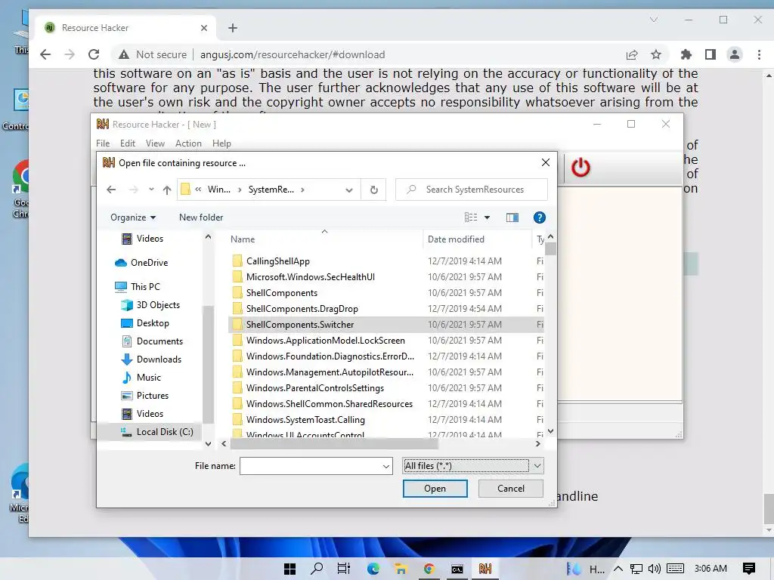Click the navigation pane vertical scrollbar
This screenshot has height=580, width=774.
208,364
